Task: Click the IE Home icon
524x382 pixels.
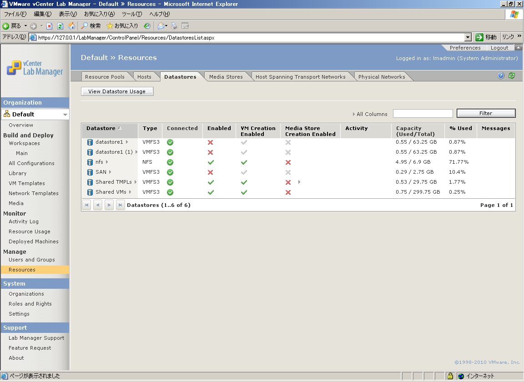Action: 71,26
